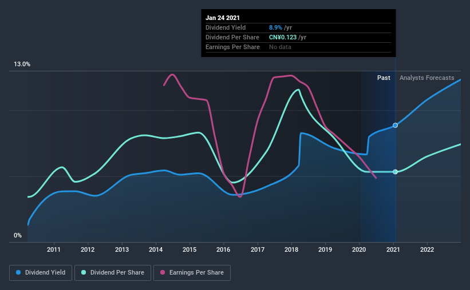The width and height of the screenshot is (470, 290).
Task: Click the Dividend Yield data point marker
Action: click(396, 125)
